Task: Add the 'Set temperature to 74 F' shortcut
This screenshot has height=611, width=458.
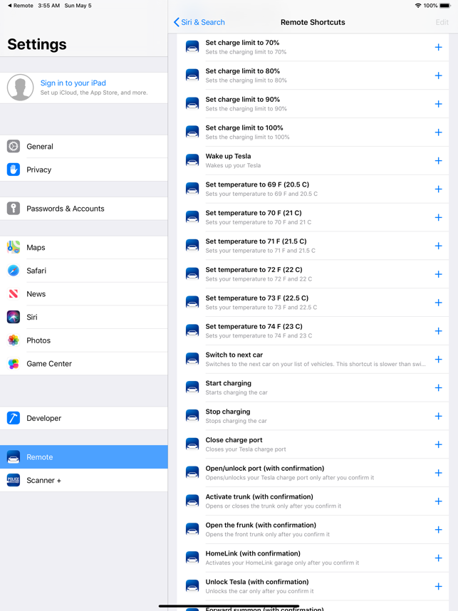Action: click(438, 331)
